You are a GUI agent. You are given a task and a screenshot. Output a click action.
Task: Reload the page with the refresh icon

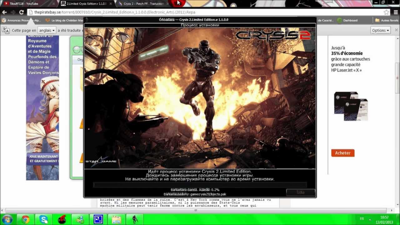pyautogui.click(x=21, y=12)
